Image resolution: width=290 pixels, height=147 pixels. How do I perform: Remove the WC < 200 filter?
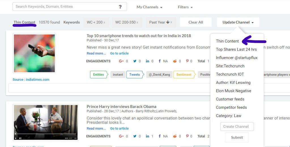pos(104,22)
